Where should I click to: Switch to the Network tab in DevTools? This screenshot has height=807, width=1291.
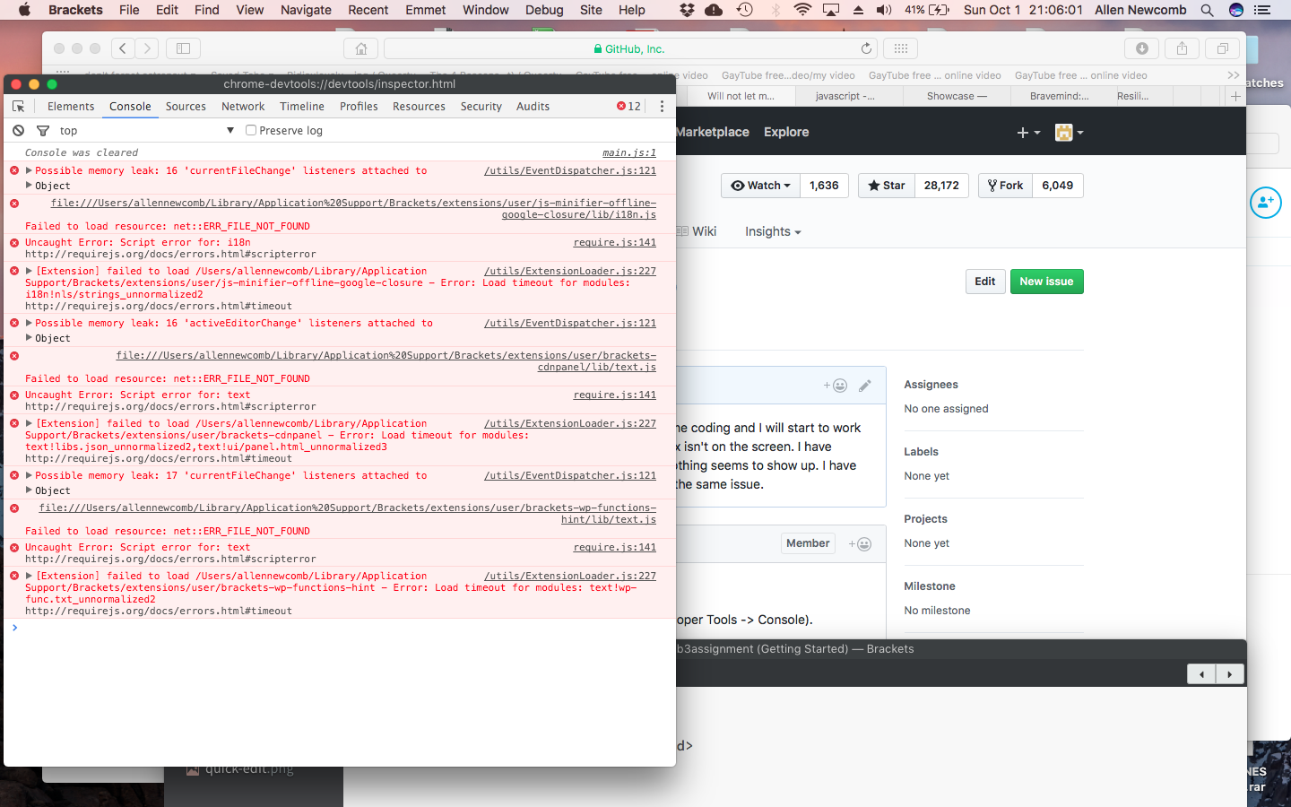243,106
